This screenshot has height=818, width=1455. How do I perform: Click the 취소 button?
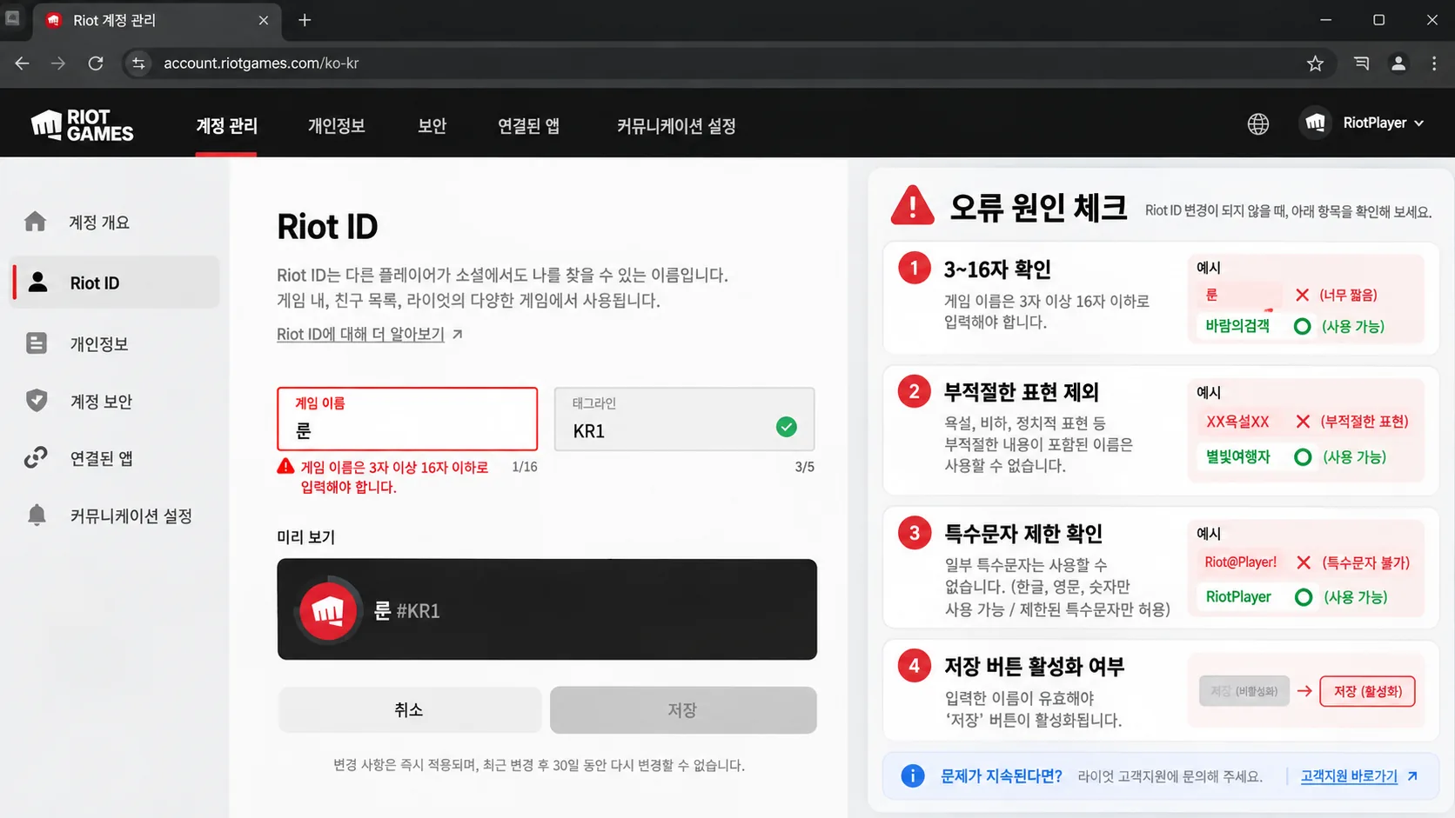pyautogui.click(x=409, y=710)
